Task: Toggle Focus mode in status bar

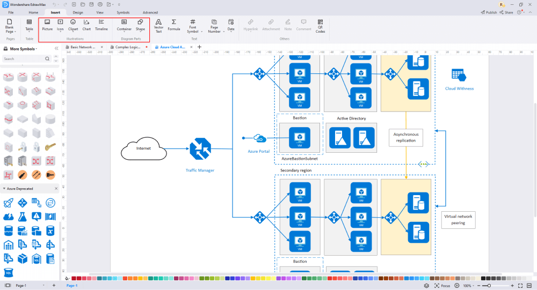Action: (442, 286)
